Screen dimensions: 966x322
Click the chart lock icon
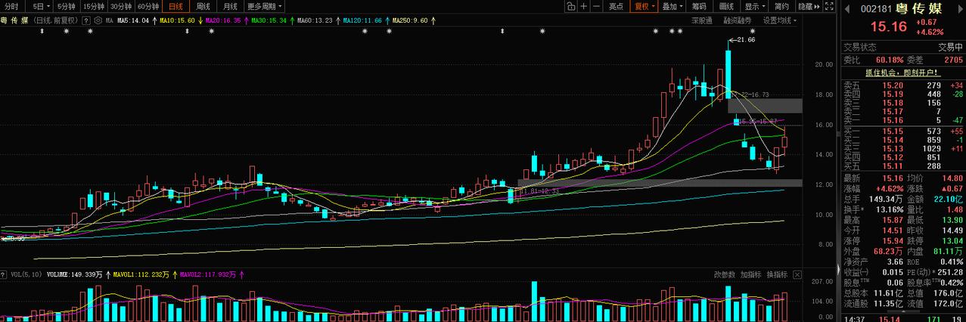pyautogui.click(x=571, y=6)
